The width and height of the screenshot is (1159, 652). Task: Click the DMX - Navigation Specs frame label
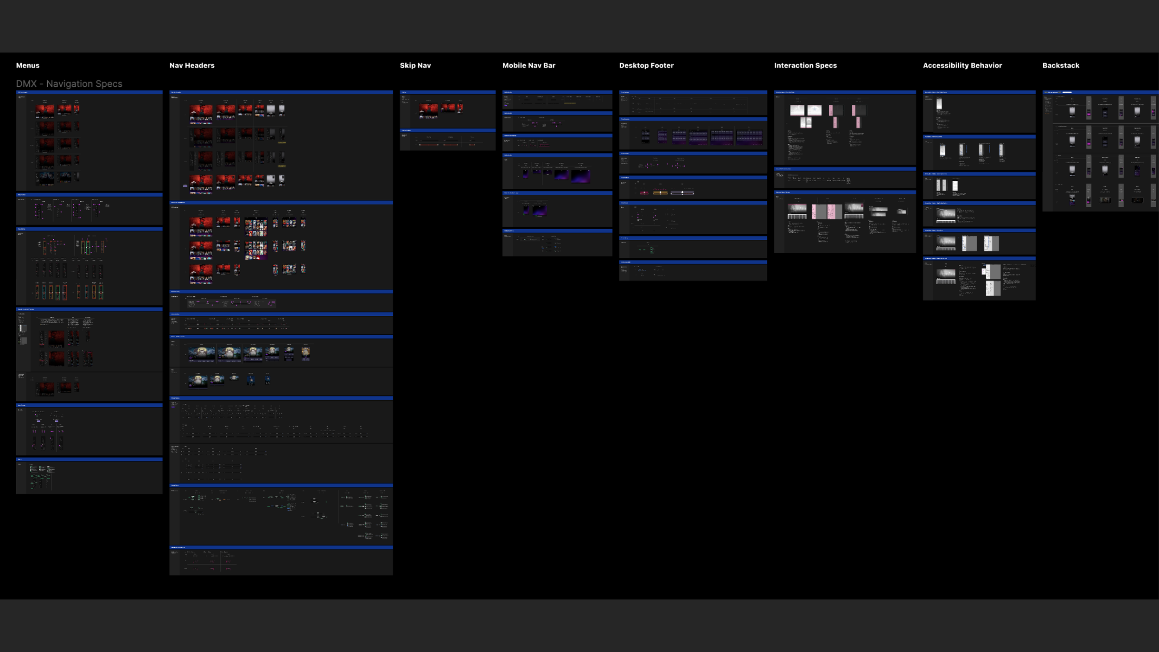coord(69,84)
